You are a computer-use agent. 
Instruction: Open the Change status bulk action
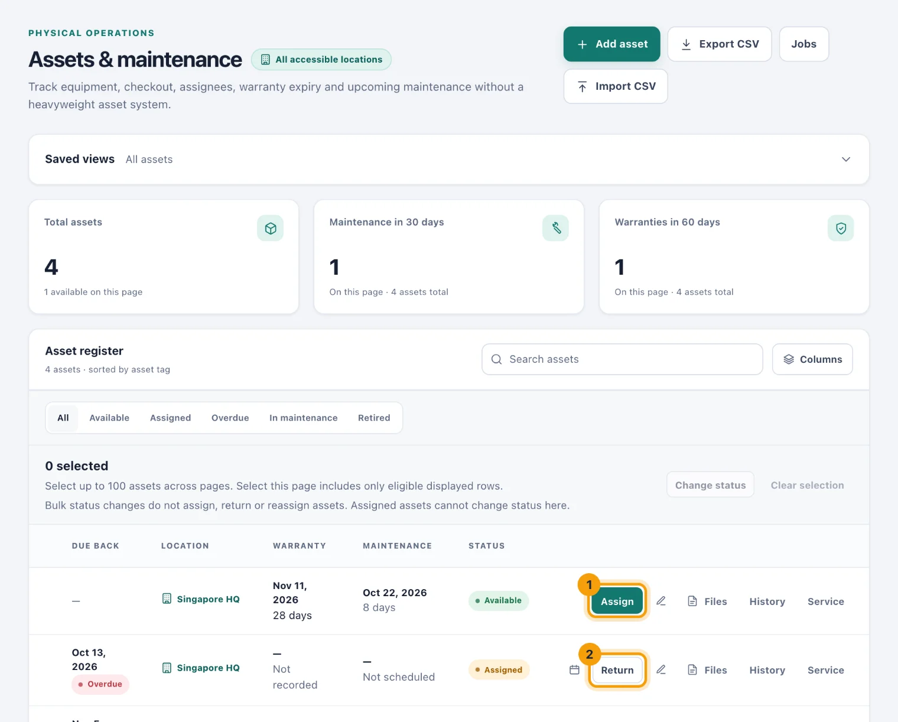[x=710, y=485]
